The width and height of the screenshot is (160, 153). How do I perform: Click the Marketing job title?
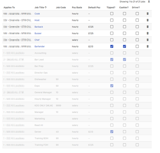(x=40, y=118)
